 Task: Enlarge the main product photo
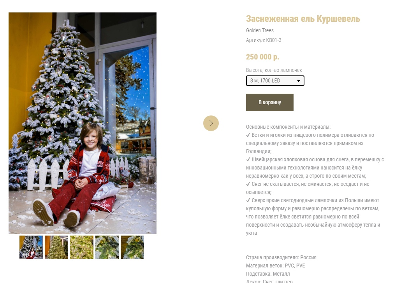(83, 123)
